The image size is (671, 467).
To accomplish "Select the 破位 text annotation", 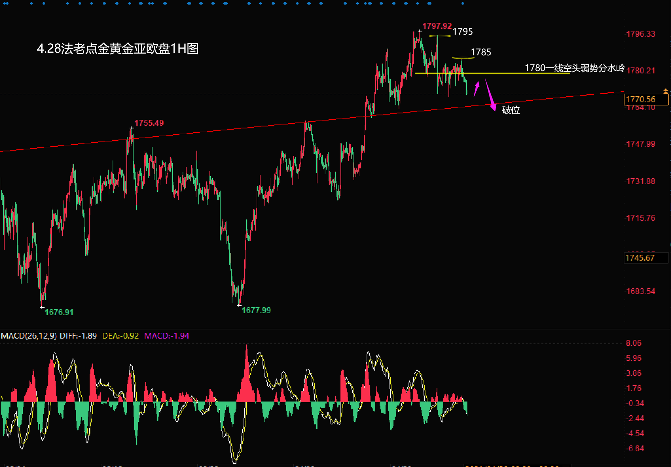I will [511, 110].
